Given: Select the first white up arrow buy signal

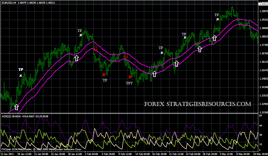Looking at the screenshot, I should pos(16,107).
